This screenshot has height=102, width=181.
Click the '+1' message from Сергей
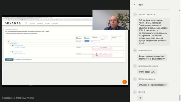click(x=140, y=98)
